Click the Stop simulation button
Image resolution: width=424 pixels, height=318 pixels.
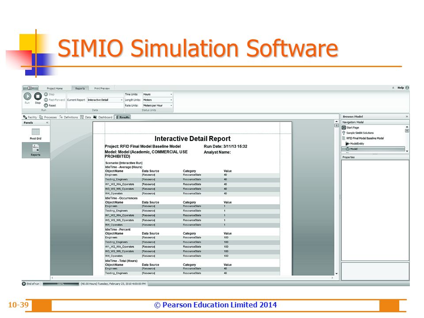pos(38,96)
